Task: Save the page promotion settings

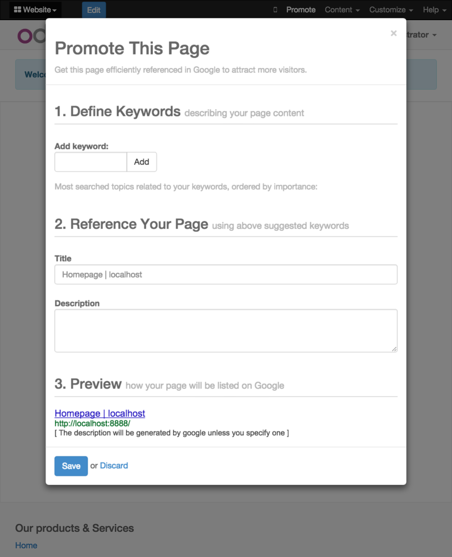Action: (x=71, y=466)
